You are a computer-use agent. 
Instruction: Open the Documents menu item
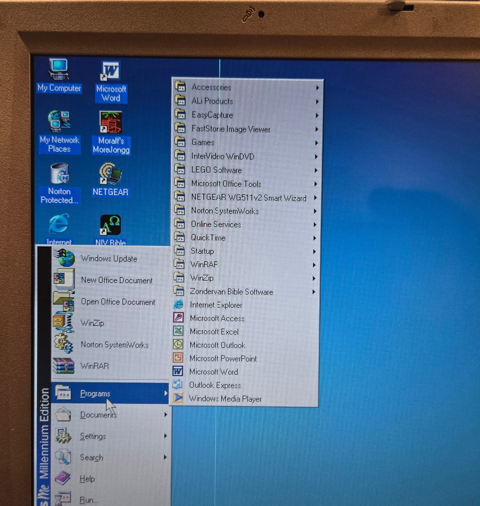pos(110,415)
